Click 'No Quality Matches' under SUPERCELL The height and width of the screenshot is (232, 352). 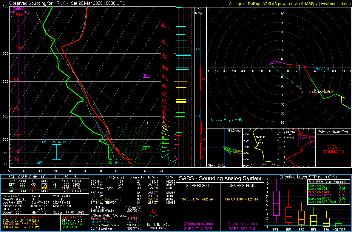(x=198, y=199)
